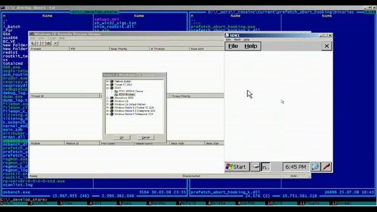Click the 6:45 PM clock in emulator

pyautogui.click(x=296, y=167)
